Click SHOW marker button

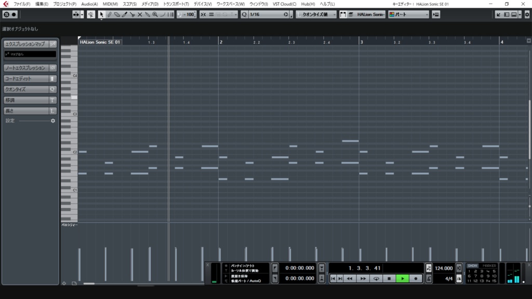[x=472, y=266]
